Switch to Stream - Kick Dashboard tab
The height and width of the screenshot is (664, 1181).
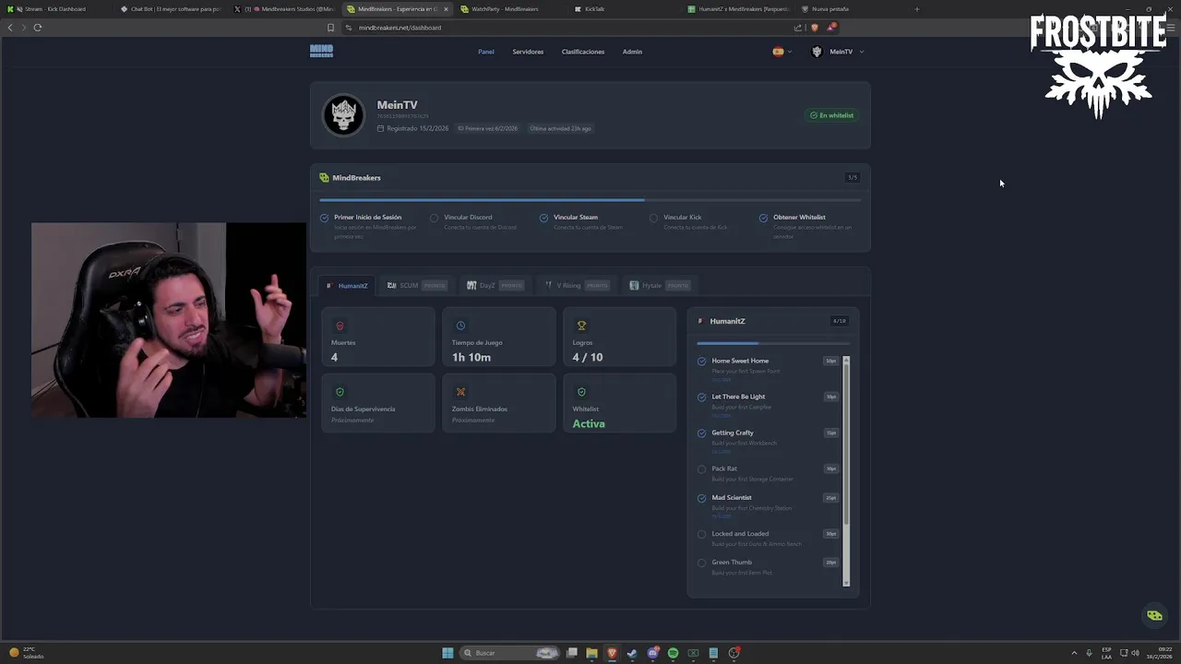(57, 9)
